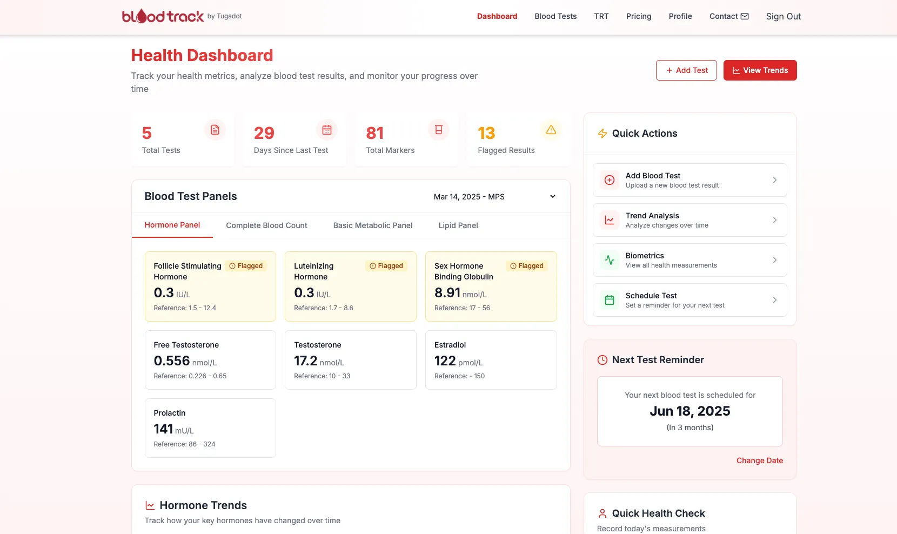This screenshot has width=897, height=534.
Task: Open the Mar 14, 2025 - MPS test dropdown
Action: coord(494,197)
